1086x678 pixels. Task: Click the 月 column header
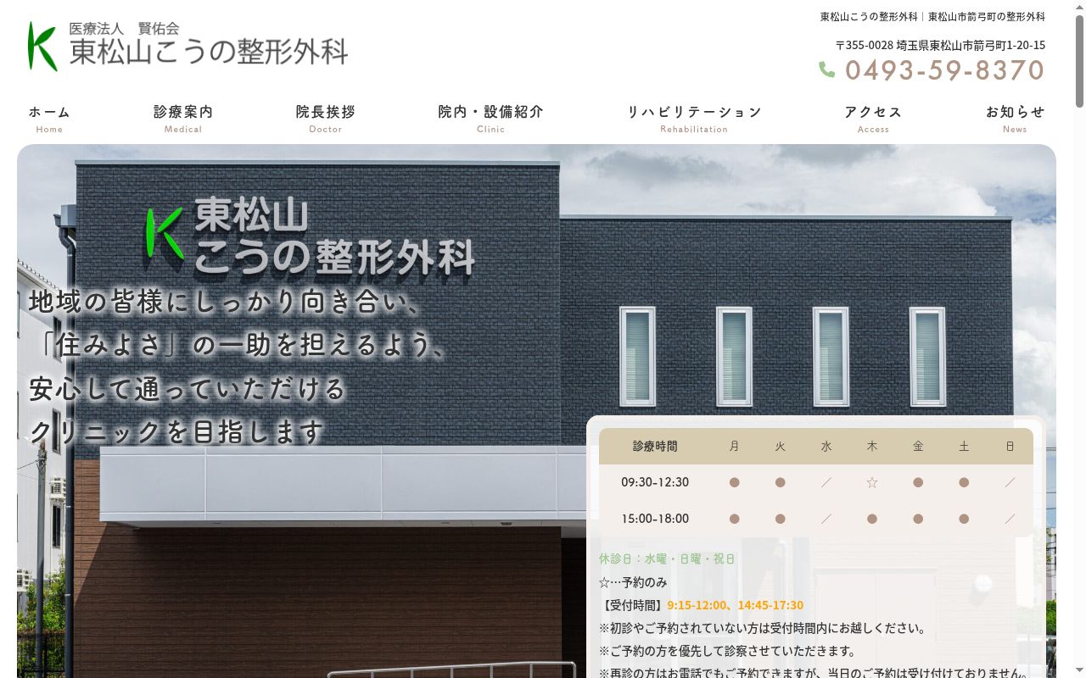click(734, 446)
